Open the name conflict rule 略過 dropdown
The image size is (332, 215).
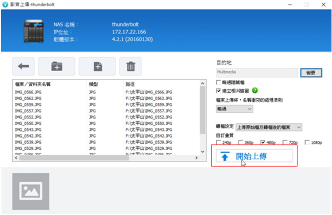(x=235, y=109)
